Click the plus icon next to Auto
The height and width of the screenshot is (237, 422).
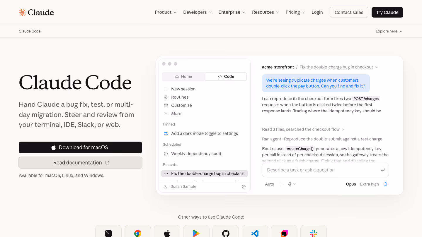click(281, 184)
